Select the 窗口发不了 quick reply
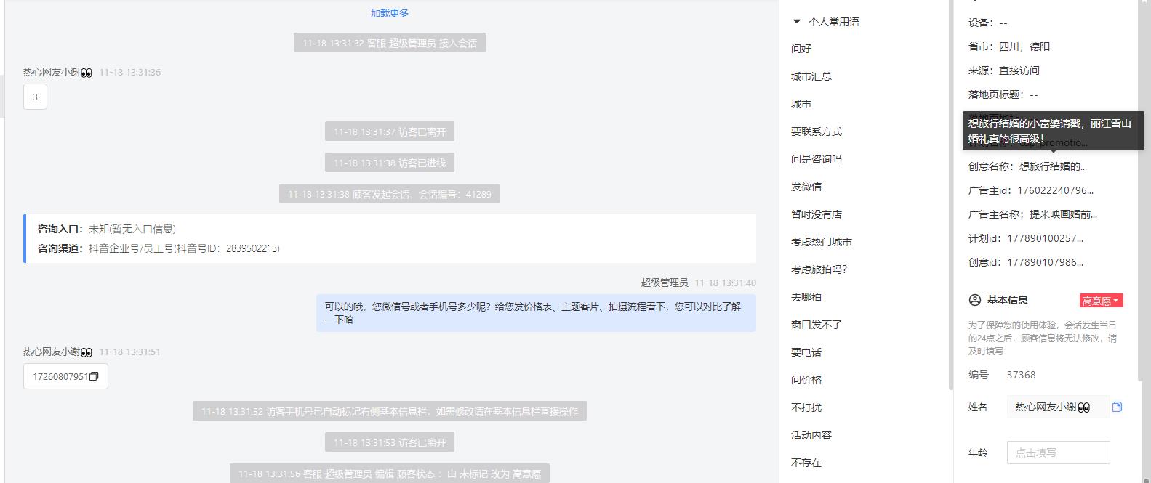Viewport: 1151px width, 483px height. pos(817,325)
